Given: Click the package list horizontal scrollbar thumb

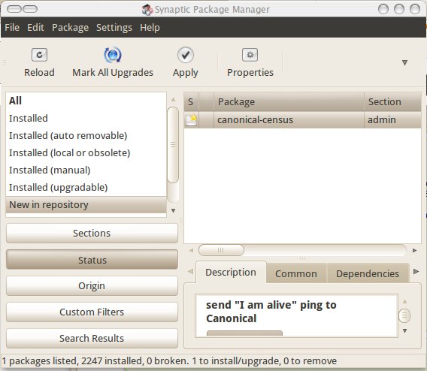Looking at the screenshot, I should [x=221, y=250].
